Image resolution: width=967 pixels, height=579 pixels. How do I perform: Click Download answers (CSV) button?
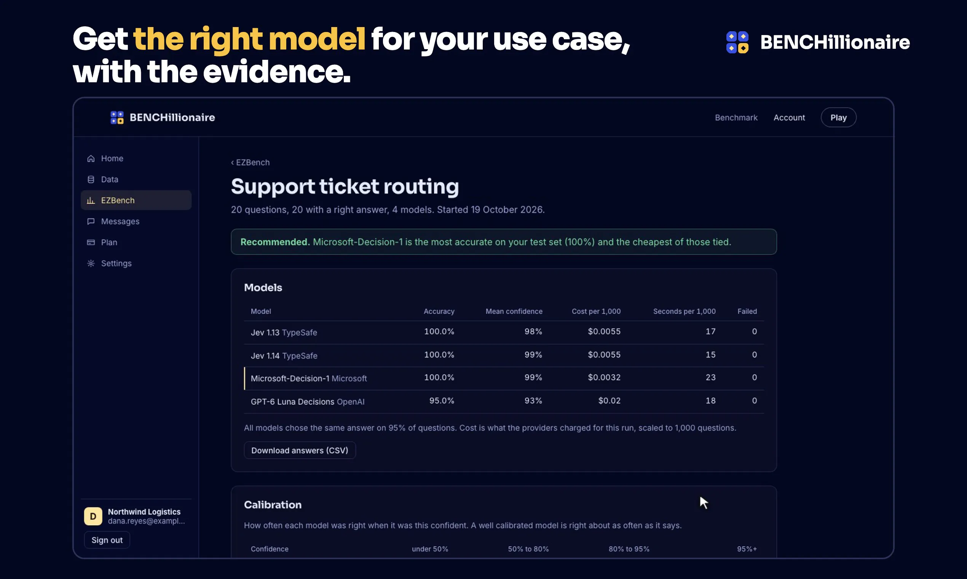coord(300,450)
